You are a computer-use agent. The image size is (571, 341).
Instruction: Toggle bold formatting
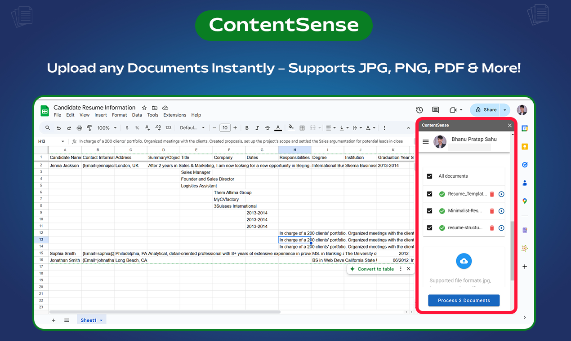coord(247,128)
